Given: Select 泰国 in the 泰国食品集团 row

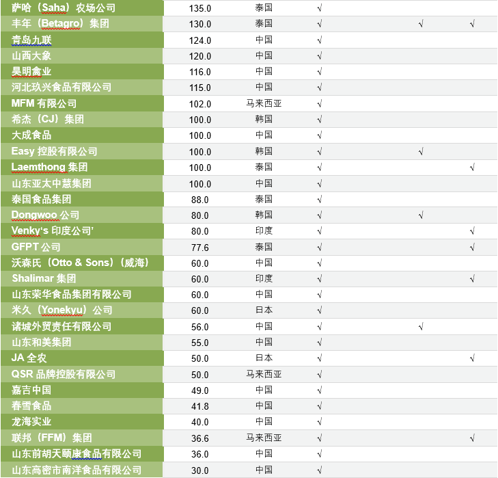Looking at the screenshot, I should tap(264, 199).
